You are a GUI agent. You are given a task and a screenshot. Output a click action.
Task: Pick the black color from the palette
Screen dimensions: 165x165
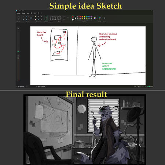(x=75, y=16)
